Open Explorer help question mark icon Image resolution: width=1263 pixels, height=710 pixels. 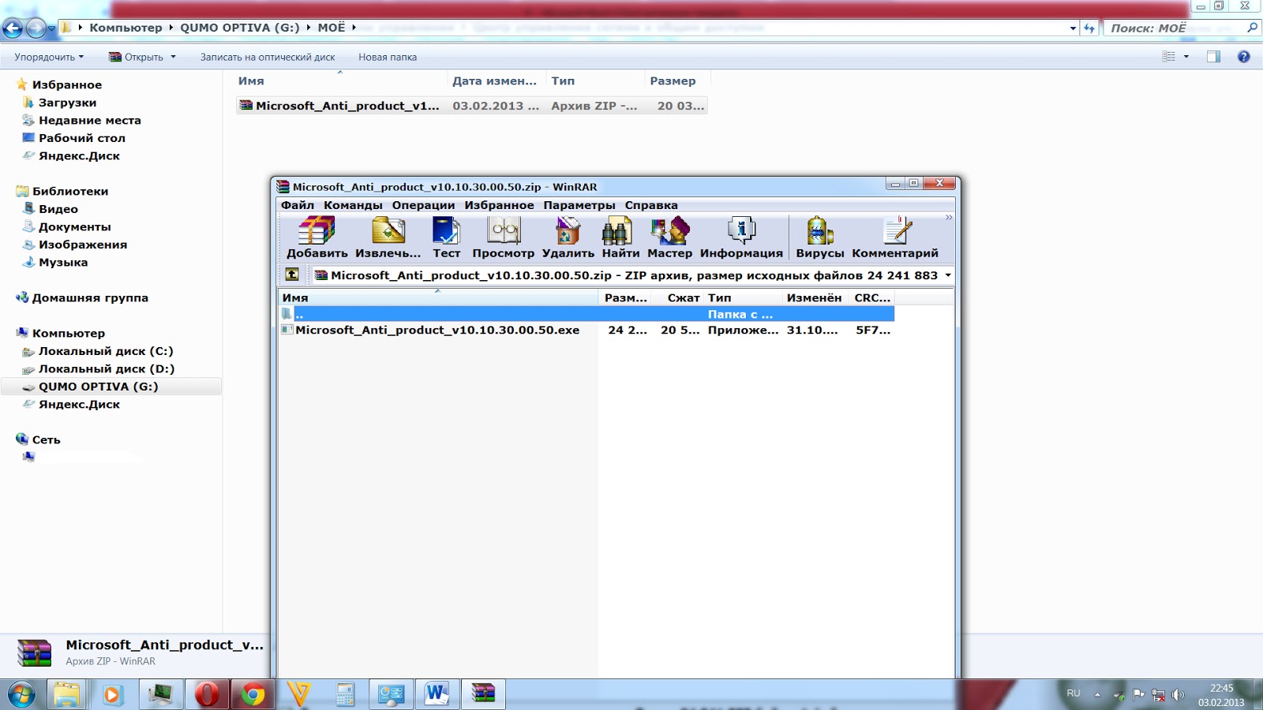(x=1243, y=57)
